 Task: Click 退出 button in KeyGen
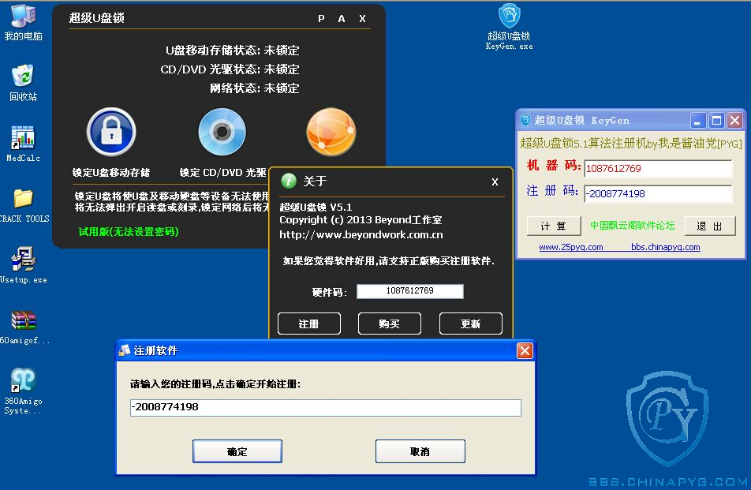pyautogui.click(x=710, y=226)
